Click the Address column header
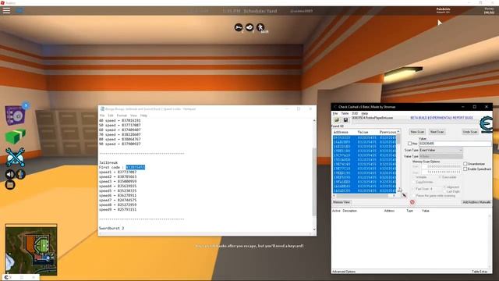 [340, 132]
